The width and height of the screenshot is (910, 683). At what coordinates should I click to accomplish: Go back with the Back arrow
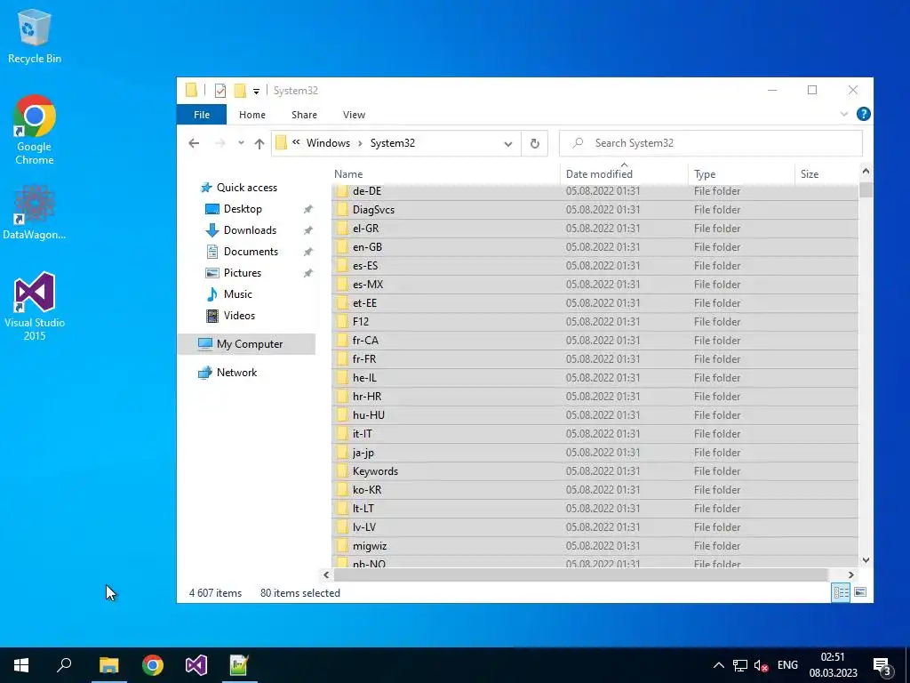coord(194,143)
